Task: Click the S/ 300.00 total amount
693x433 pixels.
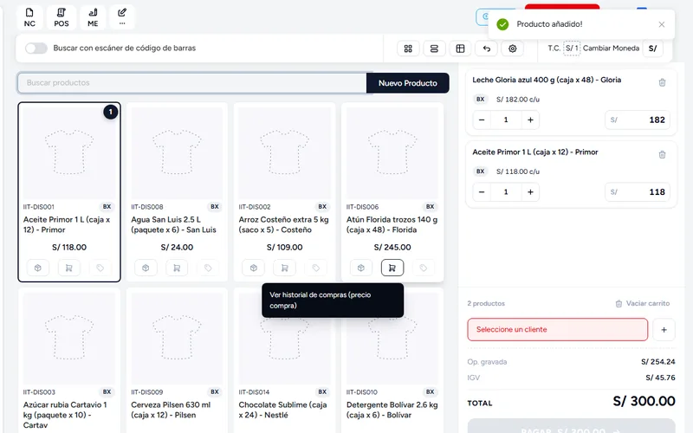Action: tap(644, 401)
